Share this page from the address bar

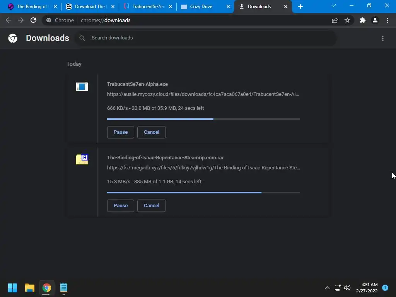(x=335, y=20)
